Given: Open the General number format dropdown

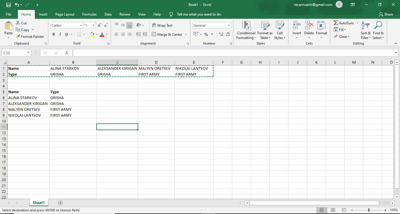Looking at the screenshot, I should click(229, 26).
